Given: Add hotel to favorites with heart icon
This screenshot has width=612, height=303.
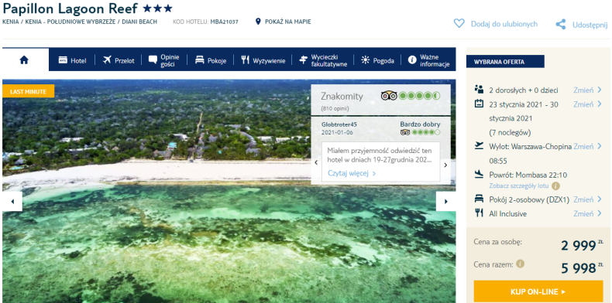Looking at the screenshot, I should click(459, 24).
